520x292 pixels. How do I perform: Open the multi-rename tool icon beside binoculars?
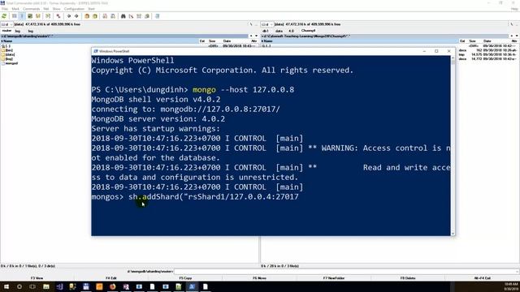[131, 16]
